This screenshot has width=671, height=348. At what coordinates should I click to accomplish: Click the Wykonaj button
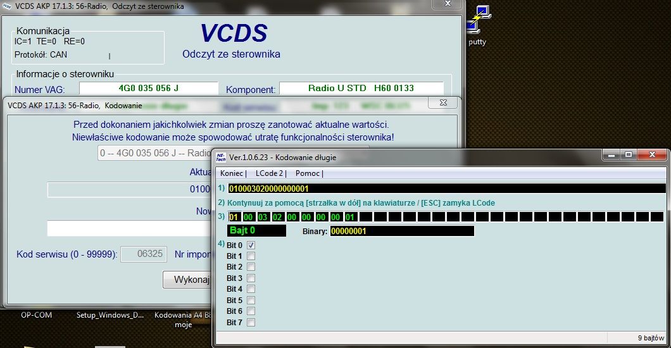pyautogui.click(x=187, y=280)
